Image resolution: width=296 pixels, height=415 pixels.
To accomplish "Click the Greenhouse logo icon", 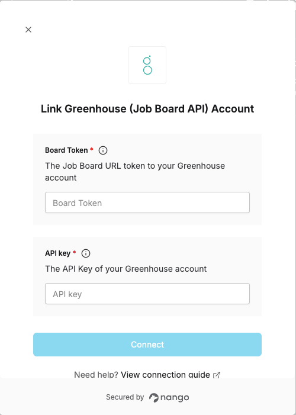I will [x=147, y=65].
